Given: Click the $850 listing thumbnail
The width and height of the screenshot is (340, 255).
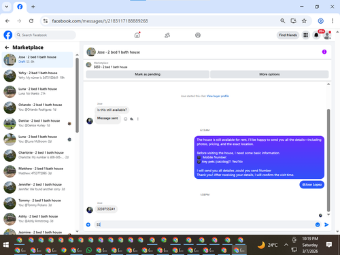Looking at the screenshot, I should (88, 65).
